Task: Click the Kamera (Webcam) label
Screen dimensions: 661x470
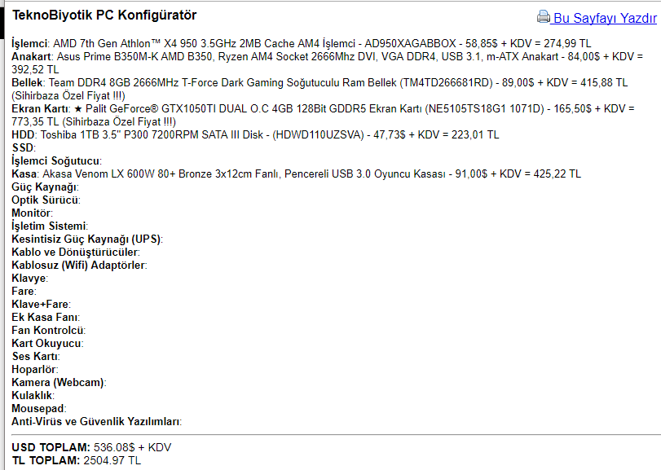Action: pos(59,383)
